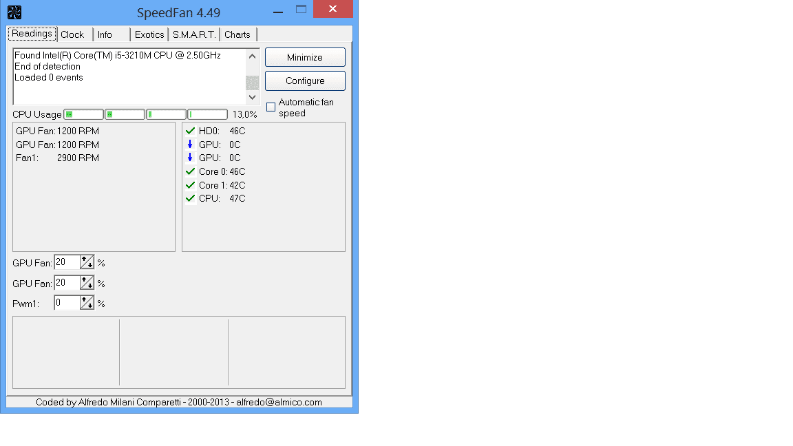Click the green checkmark beside Core 0
793x446 pixels.
click(x=190, y=171)
